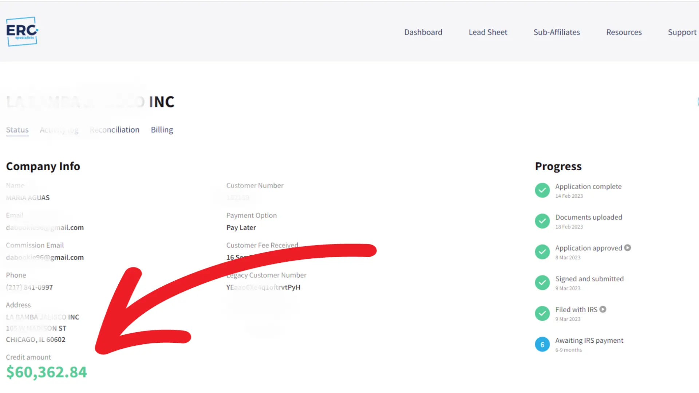The height and width of the screenshot is (393, 699).
Task: Click the step 6 Awaiting IRS payment badge
Action: point(542,344)
